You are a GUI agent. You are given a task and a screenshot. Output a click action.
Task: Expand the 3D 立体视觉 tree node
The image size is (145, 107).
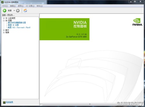(4, 18)
